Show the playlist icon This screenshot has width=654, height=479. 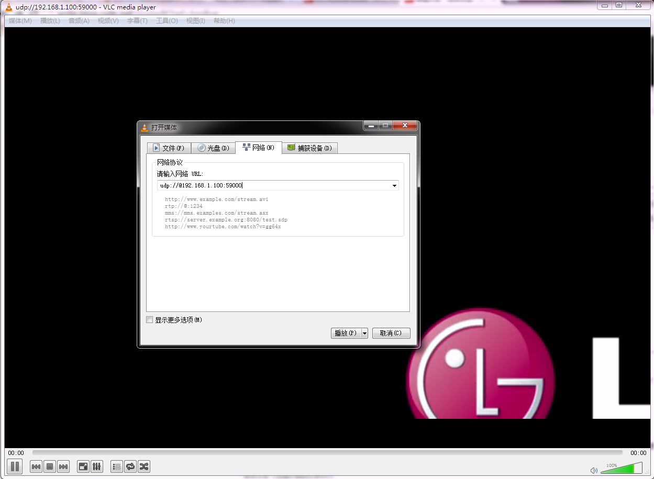coord(117,466)
